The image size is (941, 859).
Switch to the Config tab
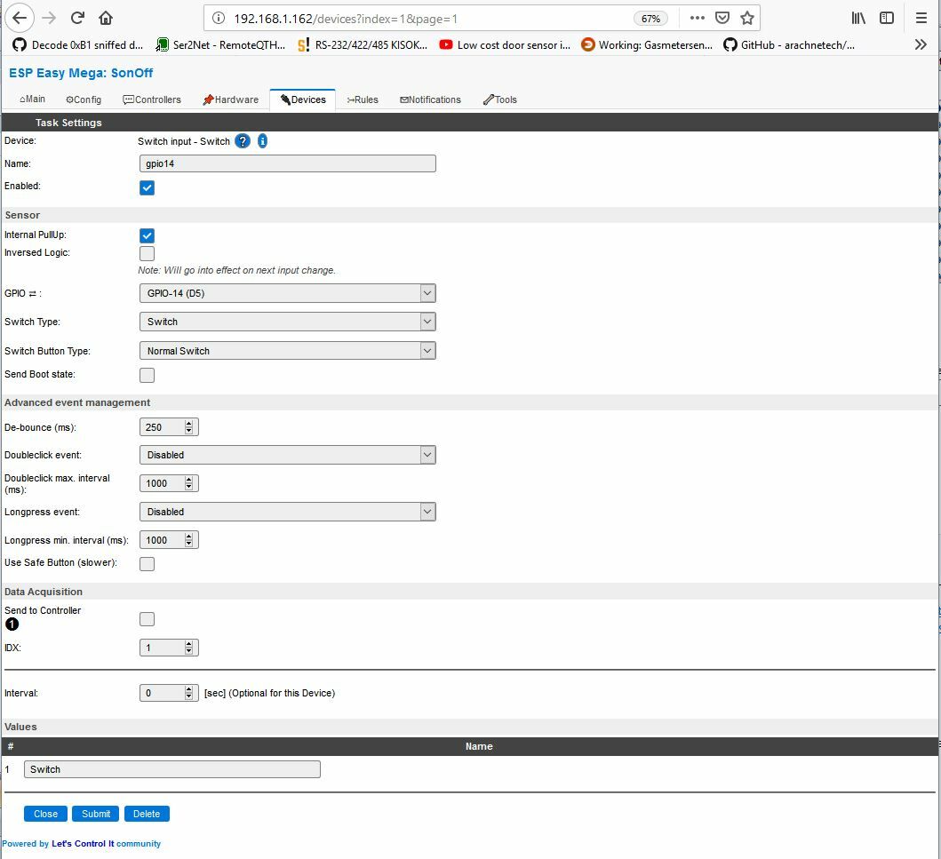pos(84,99)
